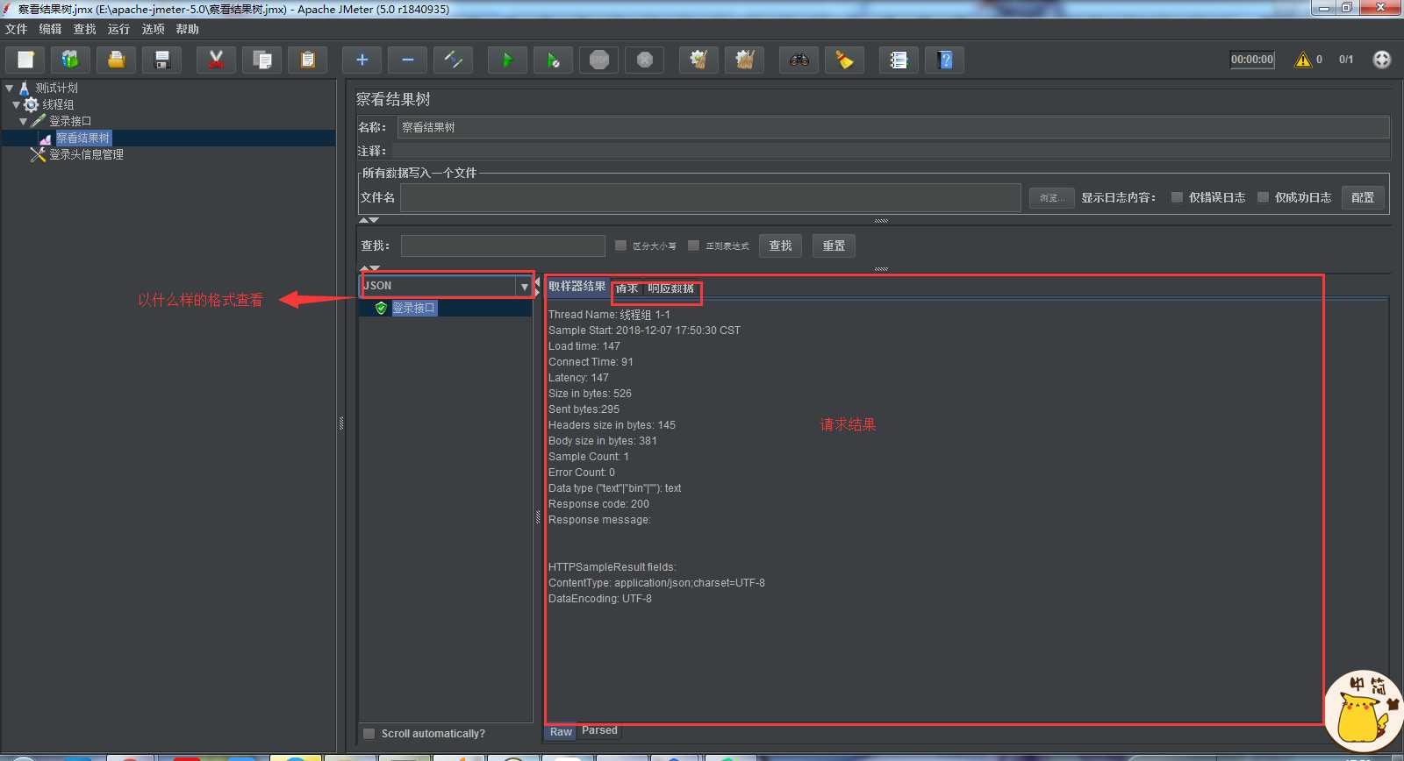Open a test plan file

[x=117, y=60]
